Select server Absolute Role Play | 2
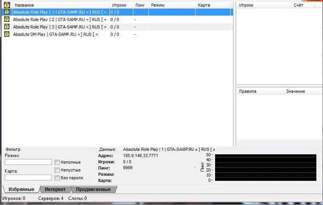Viewport: 323px width, 205px height. [x=117, y=19]
